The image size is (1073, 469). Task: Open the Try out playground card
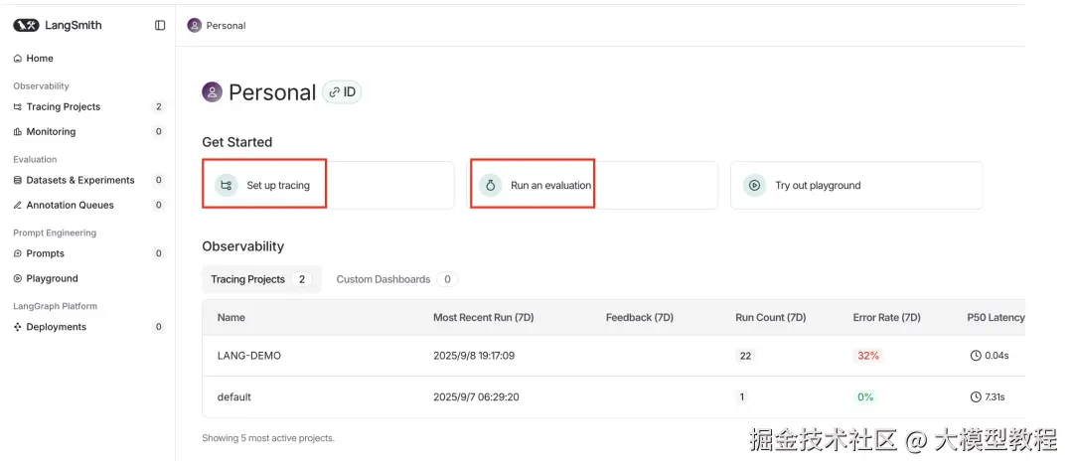click(856, 185)
